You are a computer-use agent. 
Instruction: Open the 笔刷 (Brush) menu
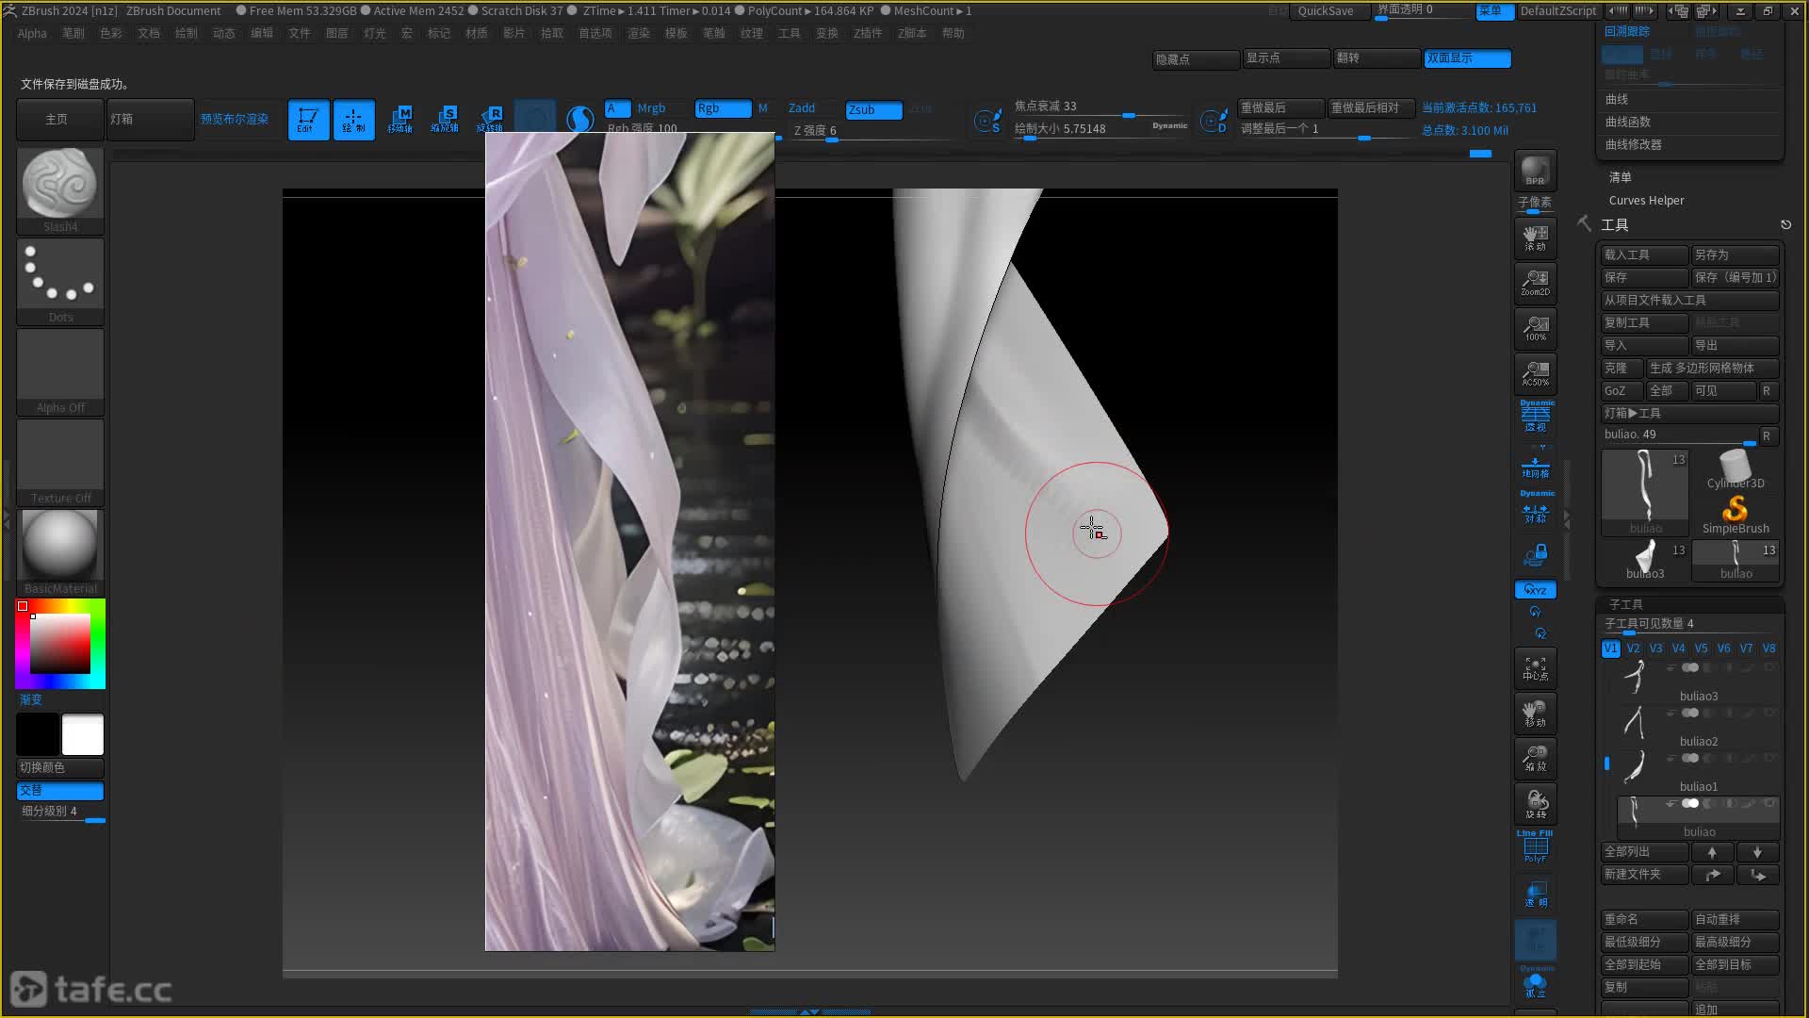(x=73, y=33)
